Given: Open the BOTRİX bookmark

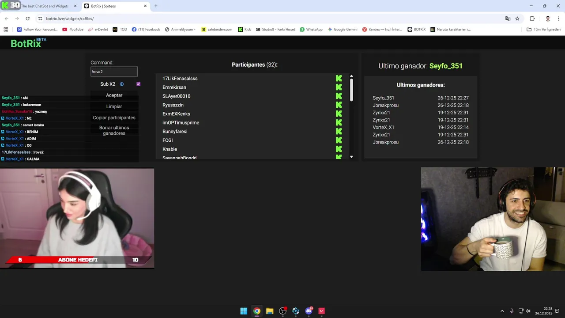Looking at the screenshot, I should [x=416, y=29].
